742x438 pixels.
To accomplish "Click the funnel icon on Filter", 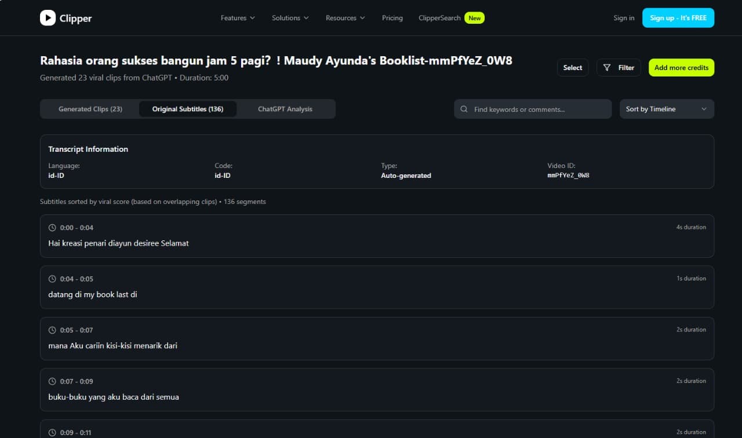I will [x=607, y=68].
